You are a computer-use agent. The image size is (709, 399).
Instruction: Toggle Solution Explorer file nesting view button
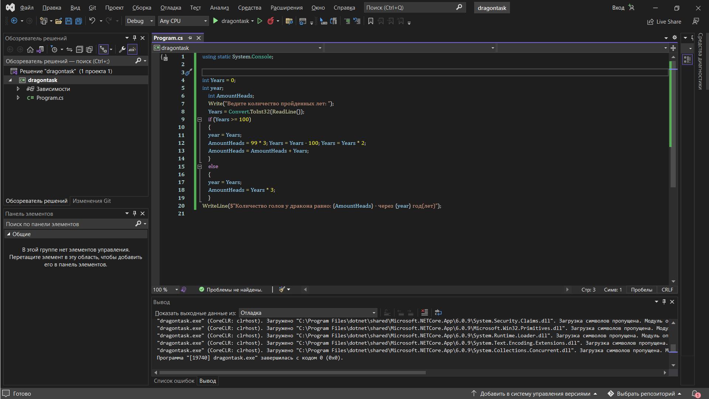point(103,49)
